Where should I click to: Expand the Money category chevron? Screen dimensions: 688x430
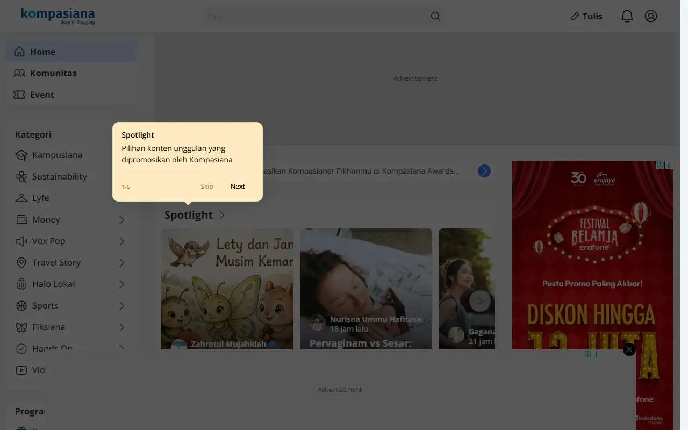[x=121, y=220]
